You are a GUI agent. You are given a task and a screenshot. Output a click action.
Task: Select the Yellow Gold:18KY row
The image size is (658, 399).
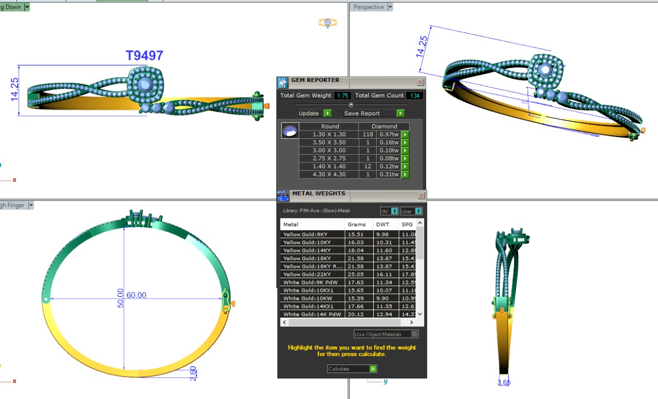[348, 258]
